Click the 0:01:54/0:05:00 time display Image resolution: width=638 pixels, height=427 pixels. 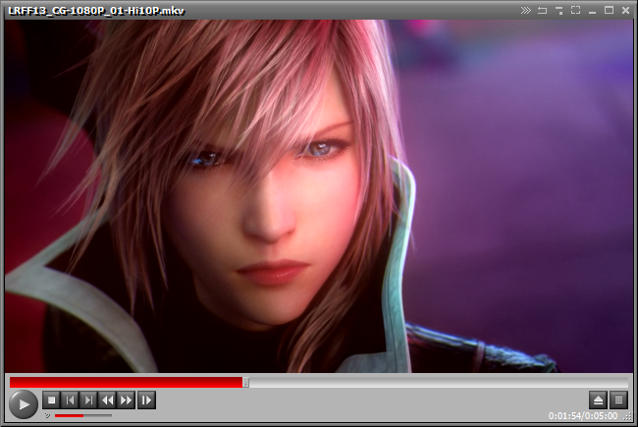coord(583,416)
